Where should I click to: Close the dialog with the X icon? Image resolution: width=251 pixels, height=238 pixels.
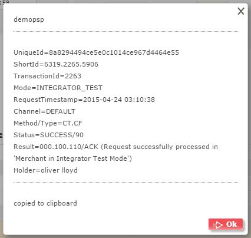click(x=241, y=11)
